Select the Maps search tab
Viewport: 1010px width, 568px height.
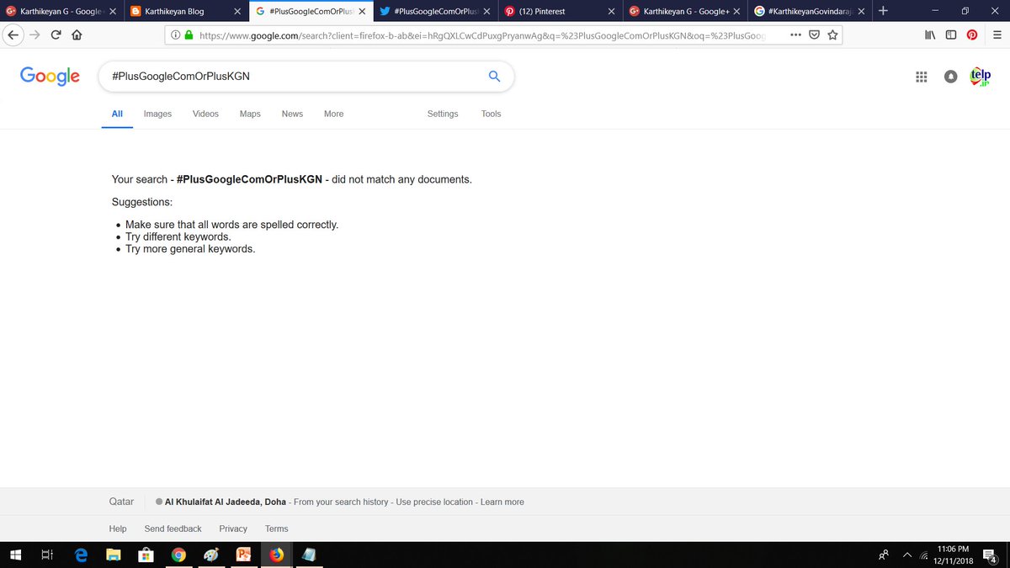pyautogui.click(x=250, y=114)
